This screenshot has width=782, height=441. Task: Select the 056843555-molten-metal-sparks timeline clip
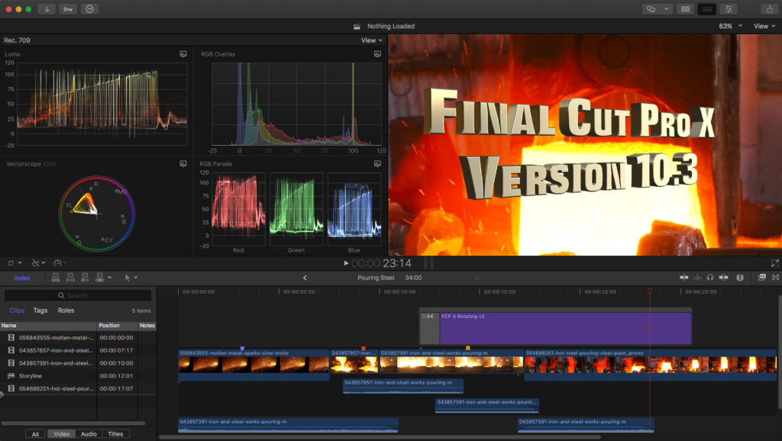[254, 364]
